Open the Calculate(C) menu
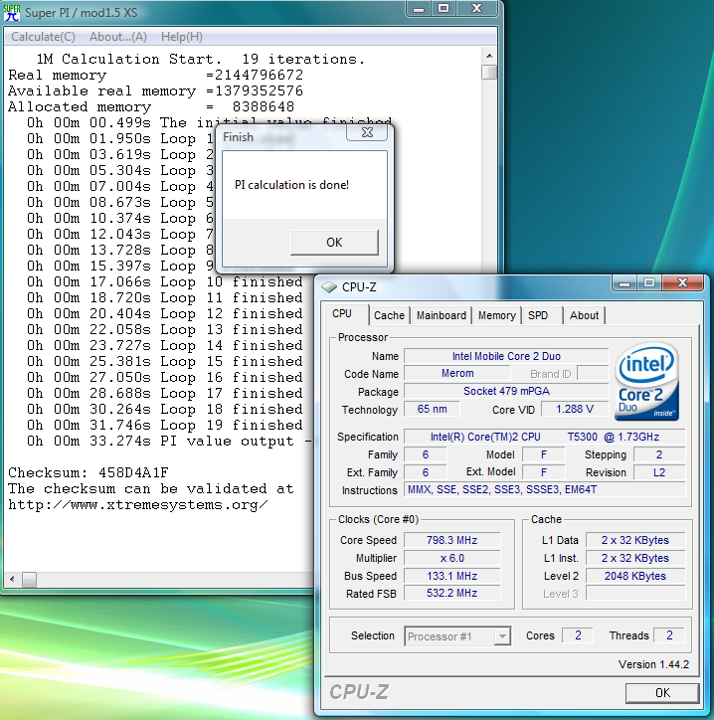The height and width of the screenshot is (720, 714). [43, 37]
